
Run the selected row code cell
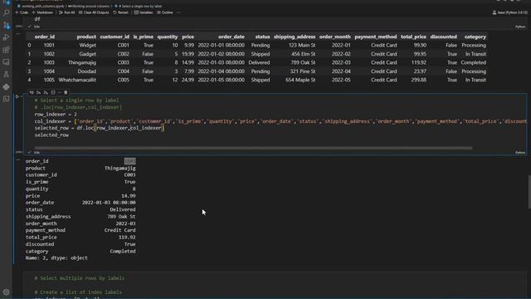coord(17,96)
